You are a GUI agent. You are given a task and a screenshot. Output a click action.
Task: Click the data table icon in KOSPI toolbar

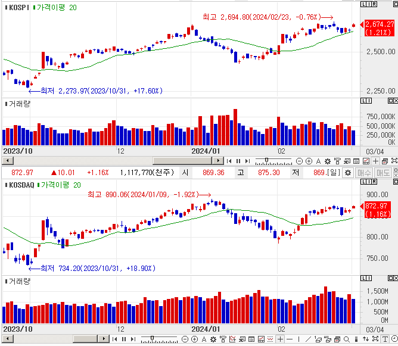[x=356, y=161]
